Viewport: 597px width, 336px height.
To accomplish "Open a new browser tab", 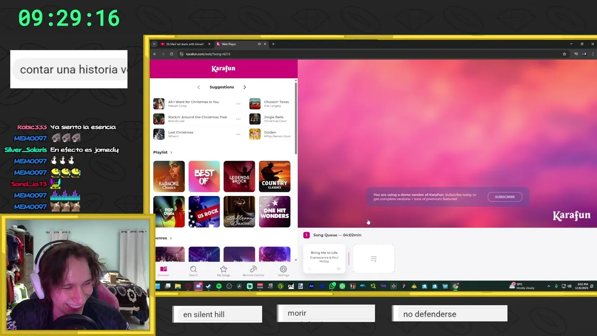I will point(273,44).
